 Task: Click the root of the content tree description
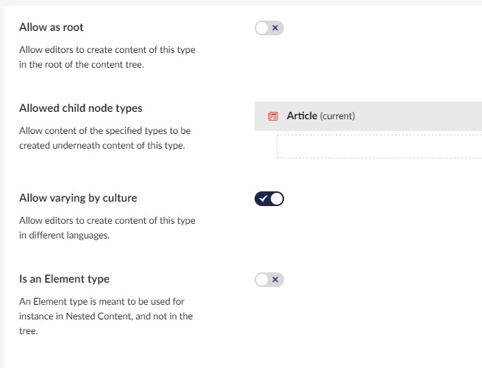coord(107,57)
